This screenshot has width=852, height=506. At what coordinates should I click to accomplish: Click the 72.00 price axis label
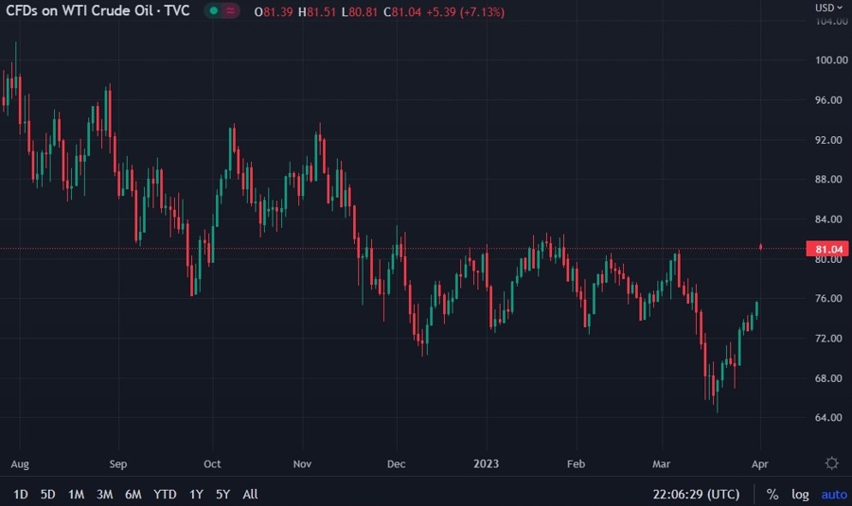coord(828,339)
